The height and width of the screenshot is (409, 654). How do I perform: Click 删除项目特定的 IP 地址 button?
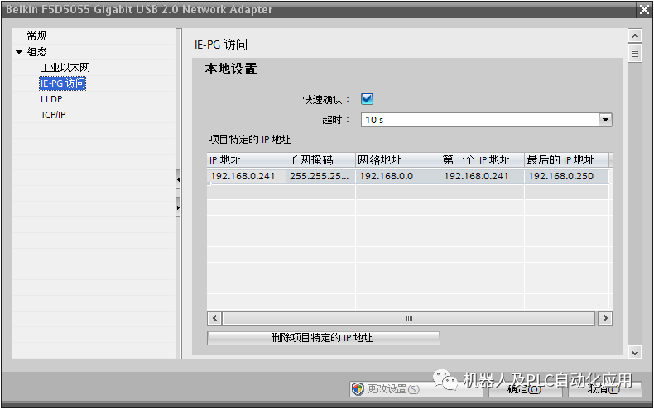coord(323,338)
